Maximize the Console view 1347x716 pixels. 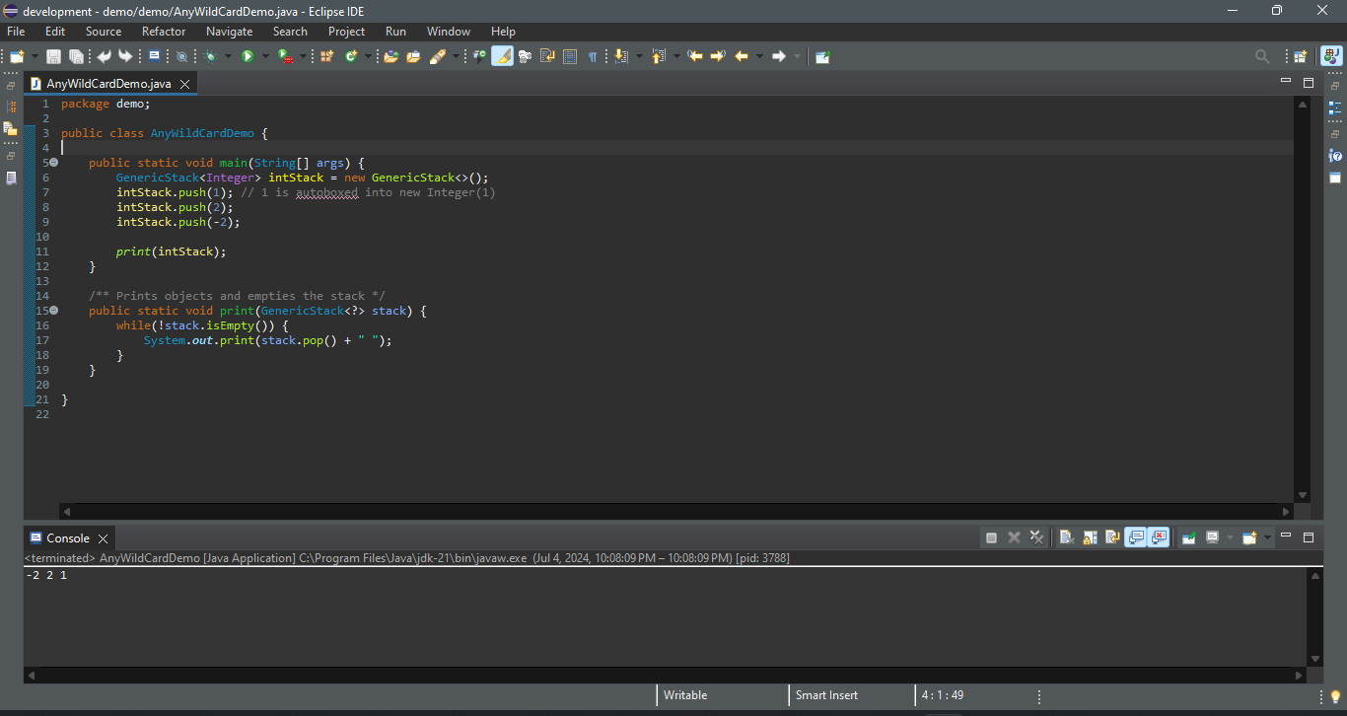[x=1309, y=537]
